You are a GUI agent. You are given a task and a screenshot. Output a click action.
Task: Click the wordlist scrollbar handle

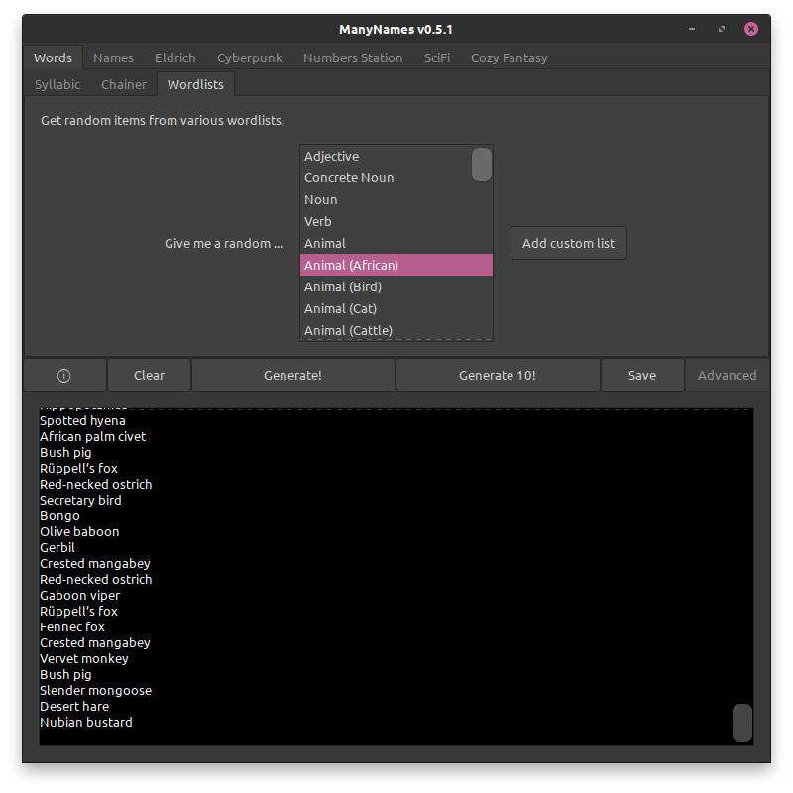tap(482, 165)
